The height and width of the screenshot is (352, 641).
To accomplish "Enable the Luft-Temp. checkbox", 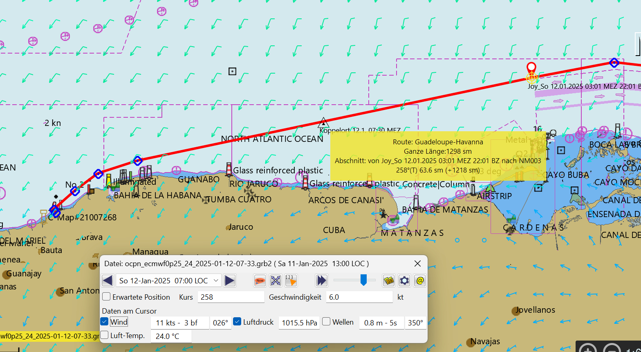I will click(105, 335).
